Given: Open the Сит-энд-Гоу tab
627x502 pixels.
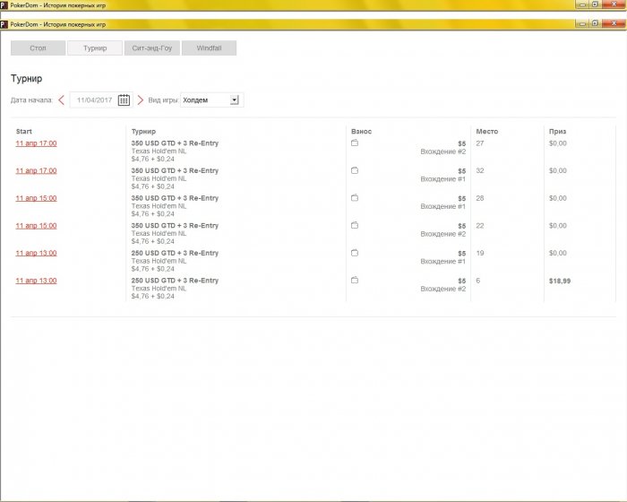Looking at the screenshot, I should click(x=152, y=48).
